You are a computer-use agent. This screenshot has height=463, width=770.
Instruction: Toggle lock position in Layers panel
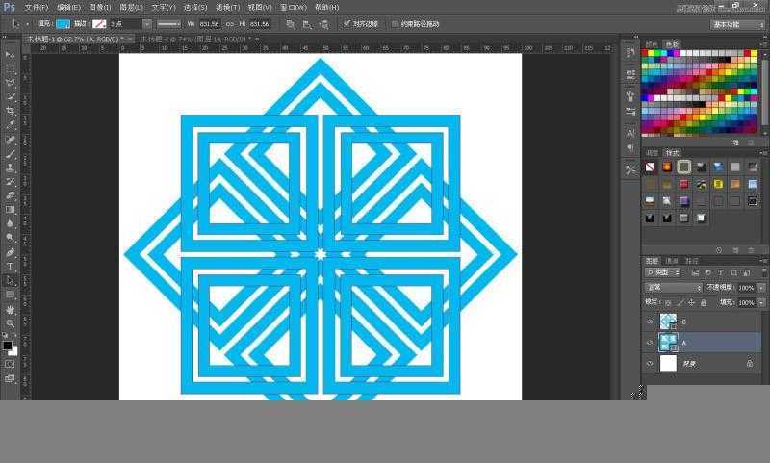pyautogui.click(x=691, y=303)
